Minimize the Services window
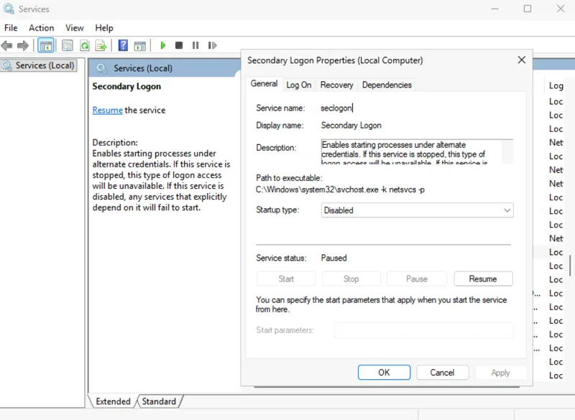Viewport: 575px width, 420px height. [495, 9]
